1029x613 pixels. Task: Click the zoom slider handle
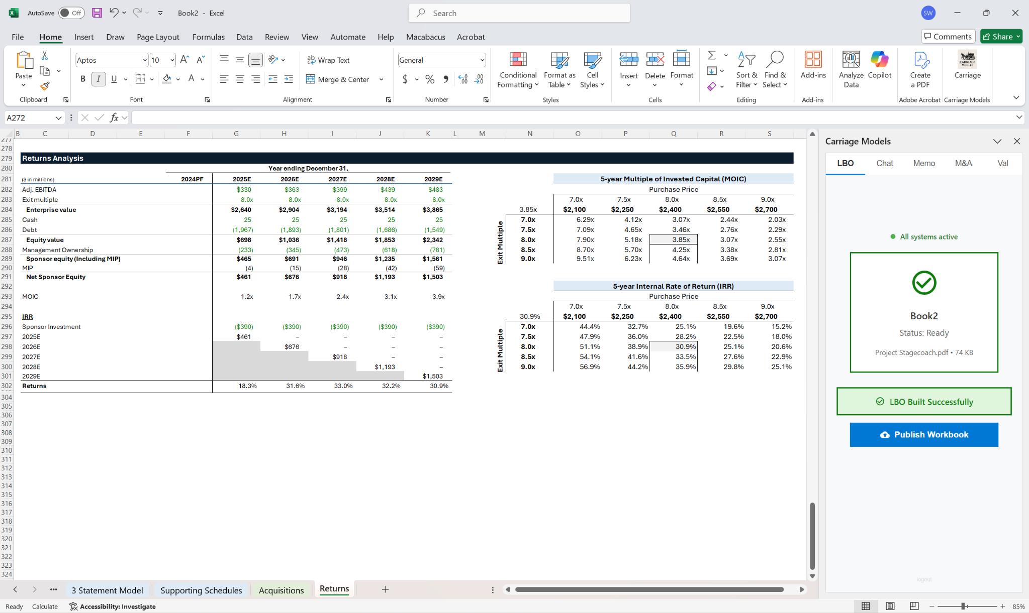coord(963,606)
